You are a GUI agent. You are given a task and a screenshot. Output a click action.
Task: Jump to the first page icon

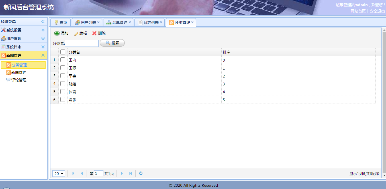point(73,173)
